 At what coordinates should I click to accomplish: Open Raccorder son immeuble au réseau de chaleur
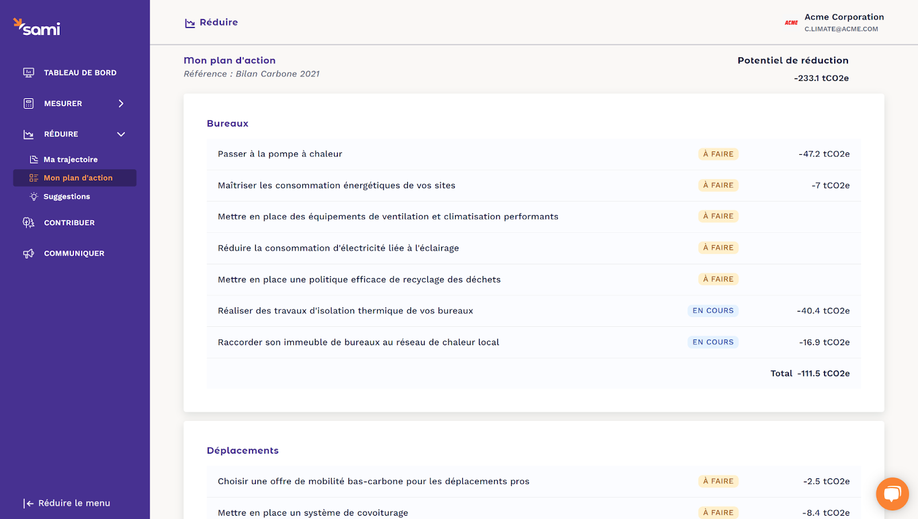coord(358,342)
